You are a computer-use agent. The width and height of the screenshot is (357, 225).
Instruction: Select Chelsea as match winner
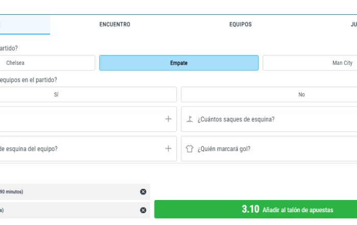pyautogui.click(x=46, y=63)
